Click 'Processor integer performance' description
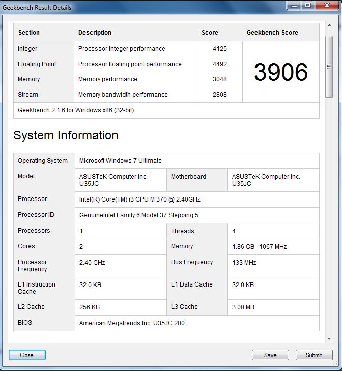This screenshot has width=342, height=371. pyautogui.click(x=122, y=49)
